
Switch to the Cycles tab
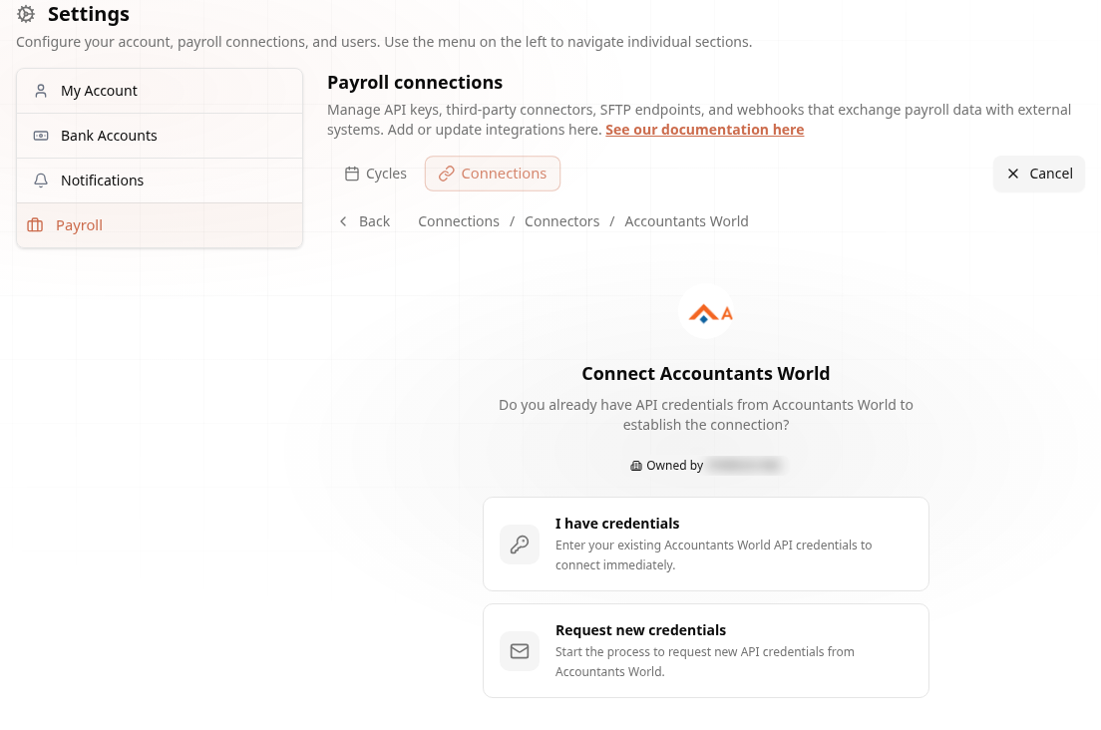point(376,174)
